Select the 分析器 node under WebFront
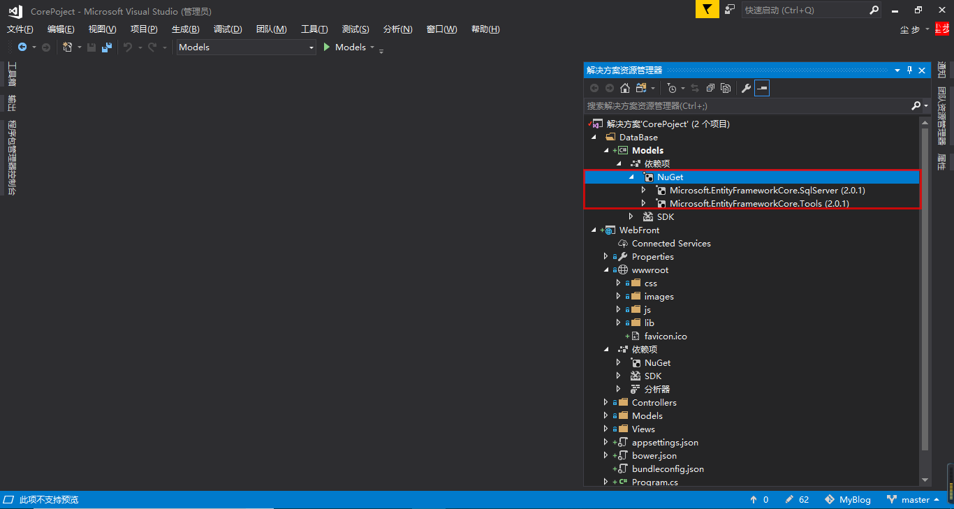This screenshot has height=509, width=954. click(x=657, y=390)
